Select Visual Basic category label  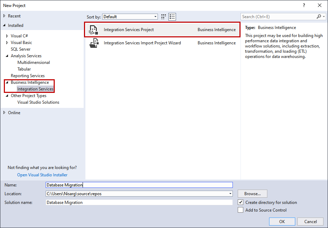pyautogui.click(x=21, y=43)
